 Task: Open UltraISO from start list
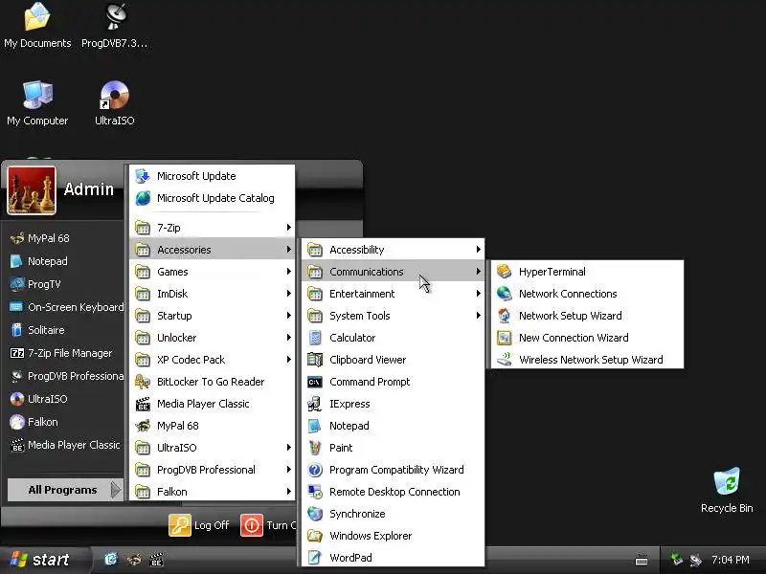(x=64, y=399)
